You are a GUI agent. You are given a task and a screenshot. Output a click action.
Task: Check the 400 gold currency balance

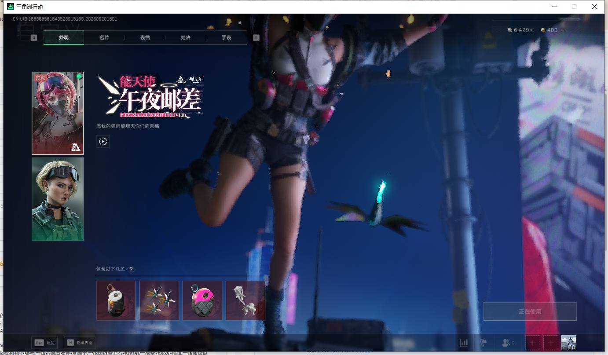pos(549,30)
